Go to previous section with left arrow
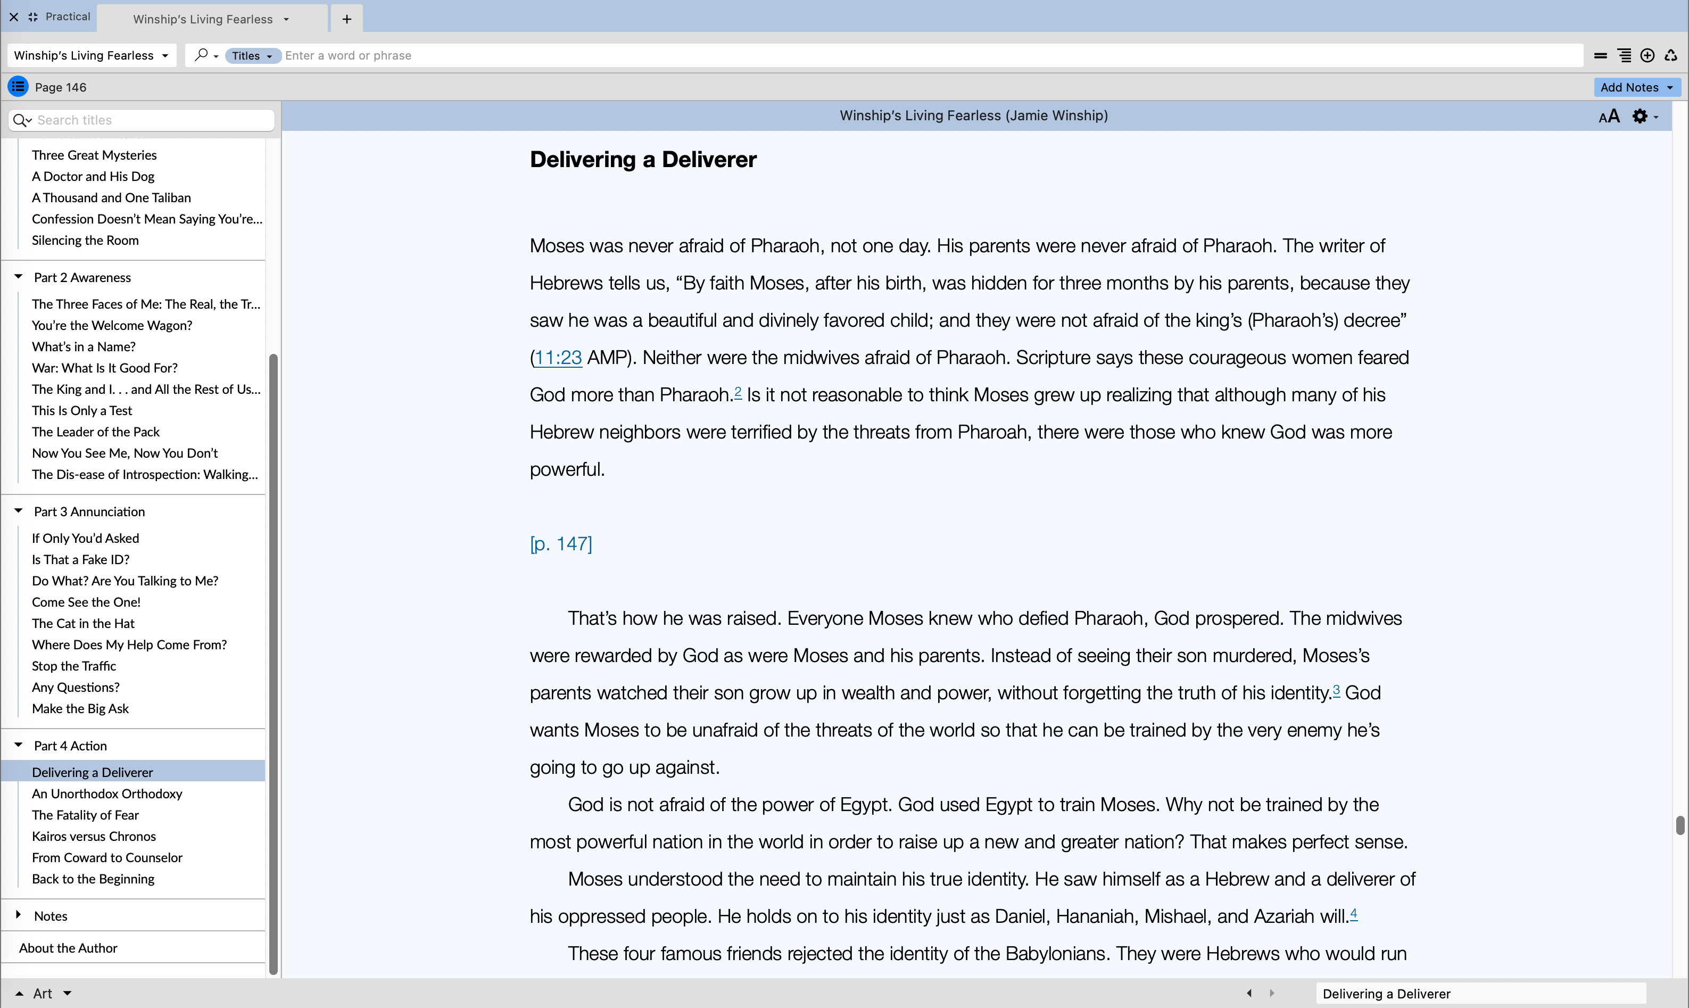 click(x=1249, y=993)
